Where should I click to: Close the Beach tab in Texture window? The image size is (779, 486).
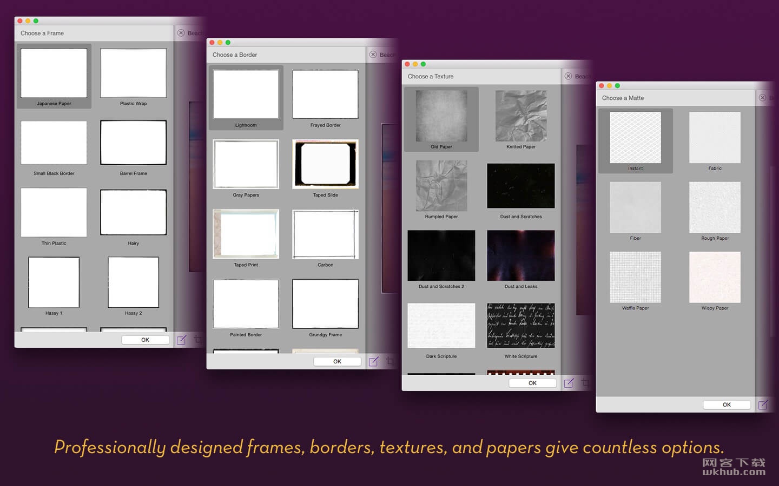(568, 76)
